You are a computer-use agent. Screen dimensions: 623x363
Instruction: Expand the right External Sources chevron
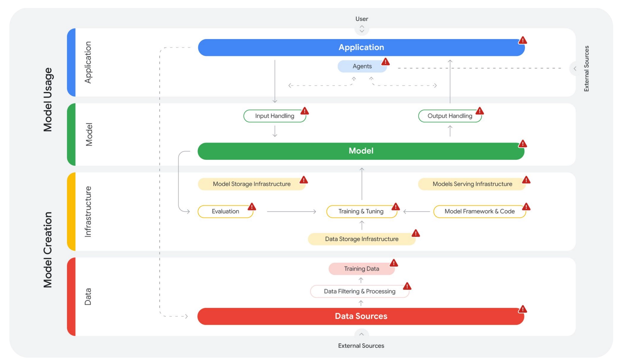click(x=575, y=69)
